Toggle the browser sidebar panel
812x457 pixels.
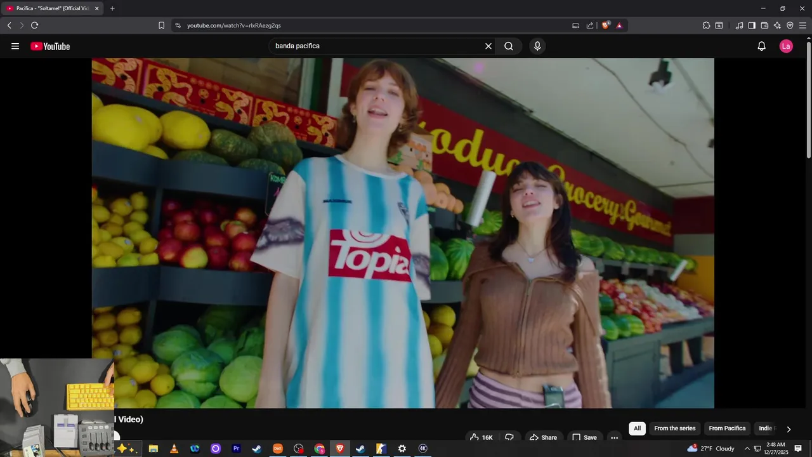click(x=752, y=25)
